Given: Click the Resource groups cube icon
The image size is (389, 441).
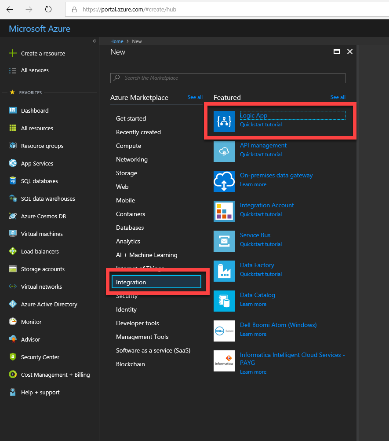Looking at the screenshot, I should [x=13, y=145].
